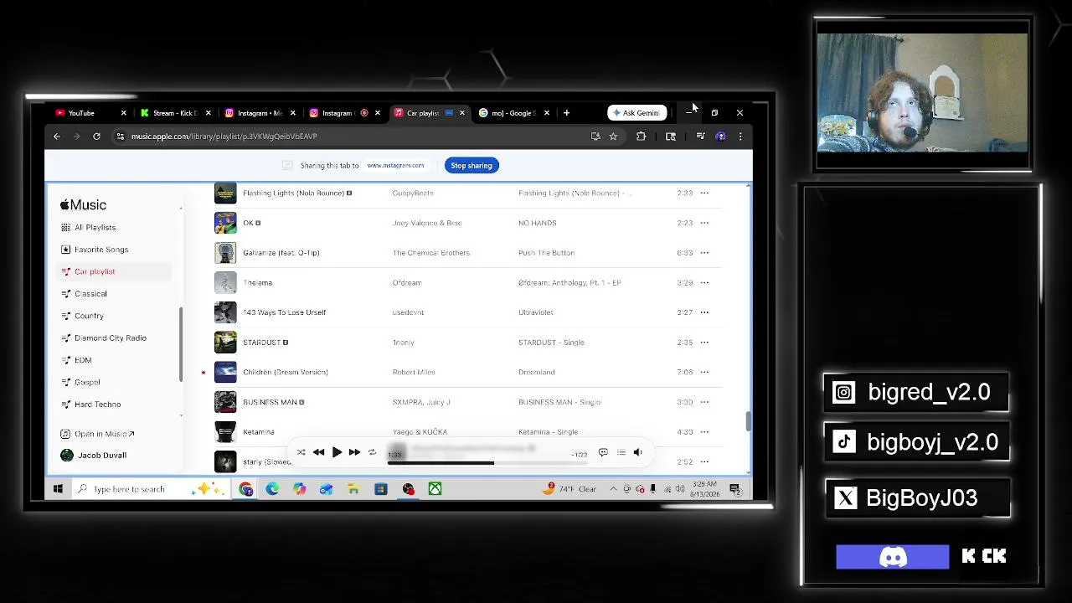Open All Playlists in the sidebar
Image resolution: width=1072 pixels, height=603 pixels.
[115, 228]
